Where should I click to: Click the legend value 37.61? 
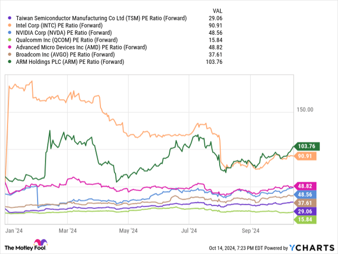215,54
